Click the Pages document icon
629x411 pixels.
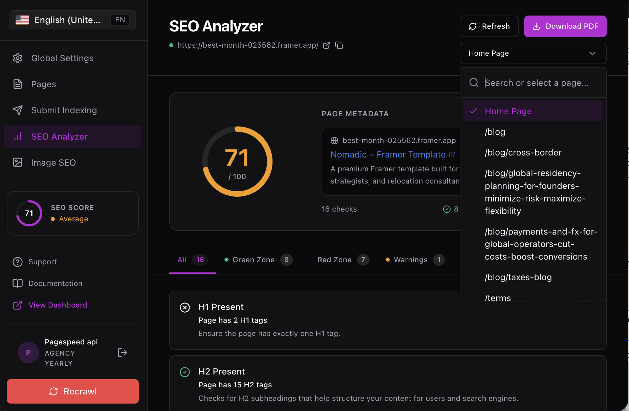point(18,84)
